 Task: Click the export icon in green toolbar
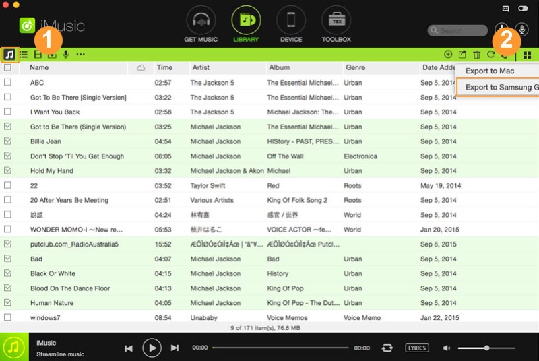pos(462,55)
